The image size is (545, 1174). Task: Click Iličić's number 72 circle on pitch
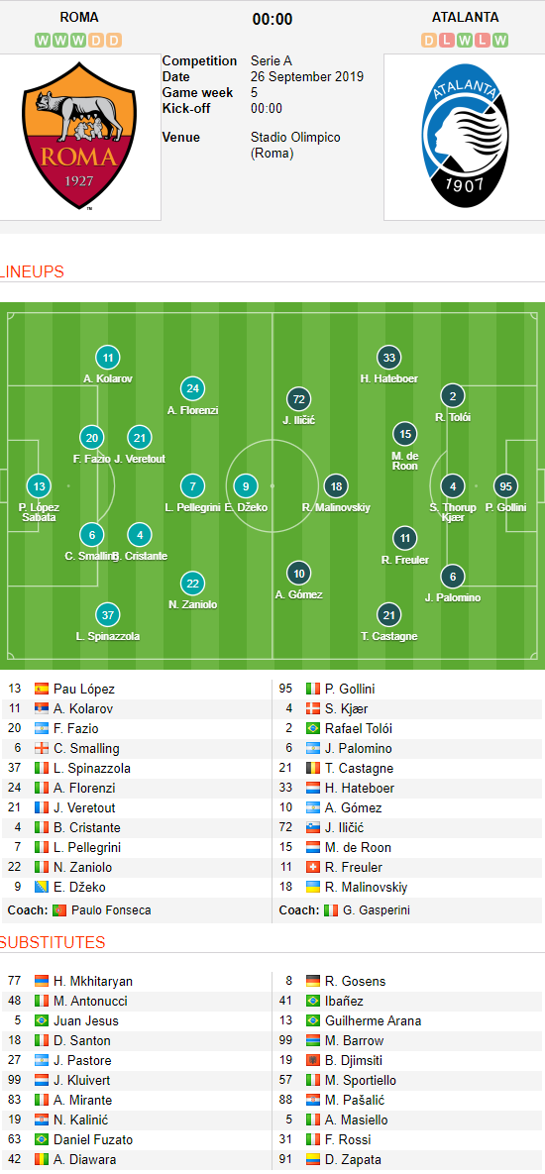point(298,399)
